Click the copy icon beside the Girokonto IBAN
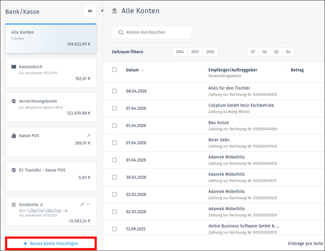 66,211
